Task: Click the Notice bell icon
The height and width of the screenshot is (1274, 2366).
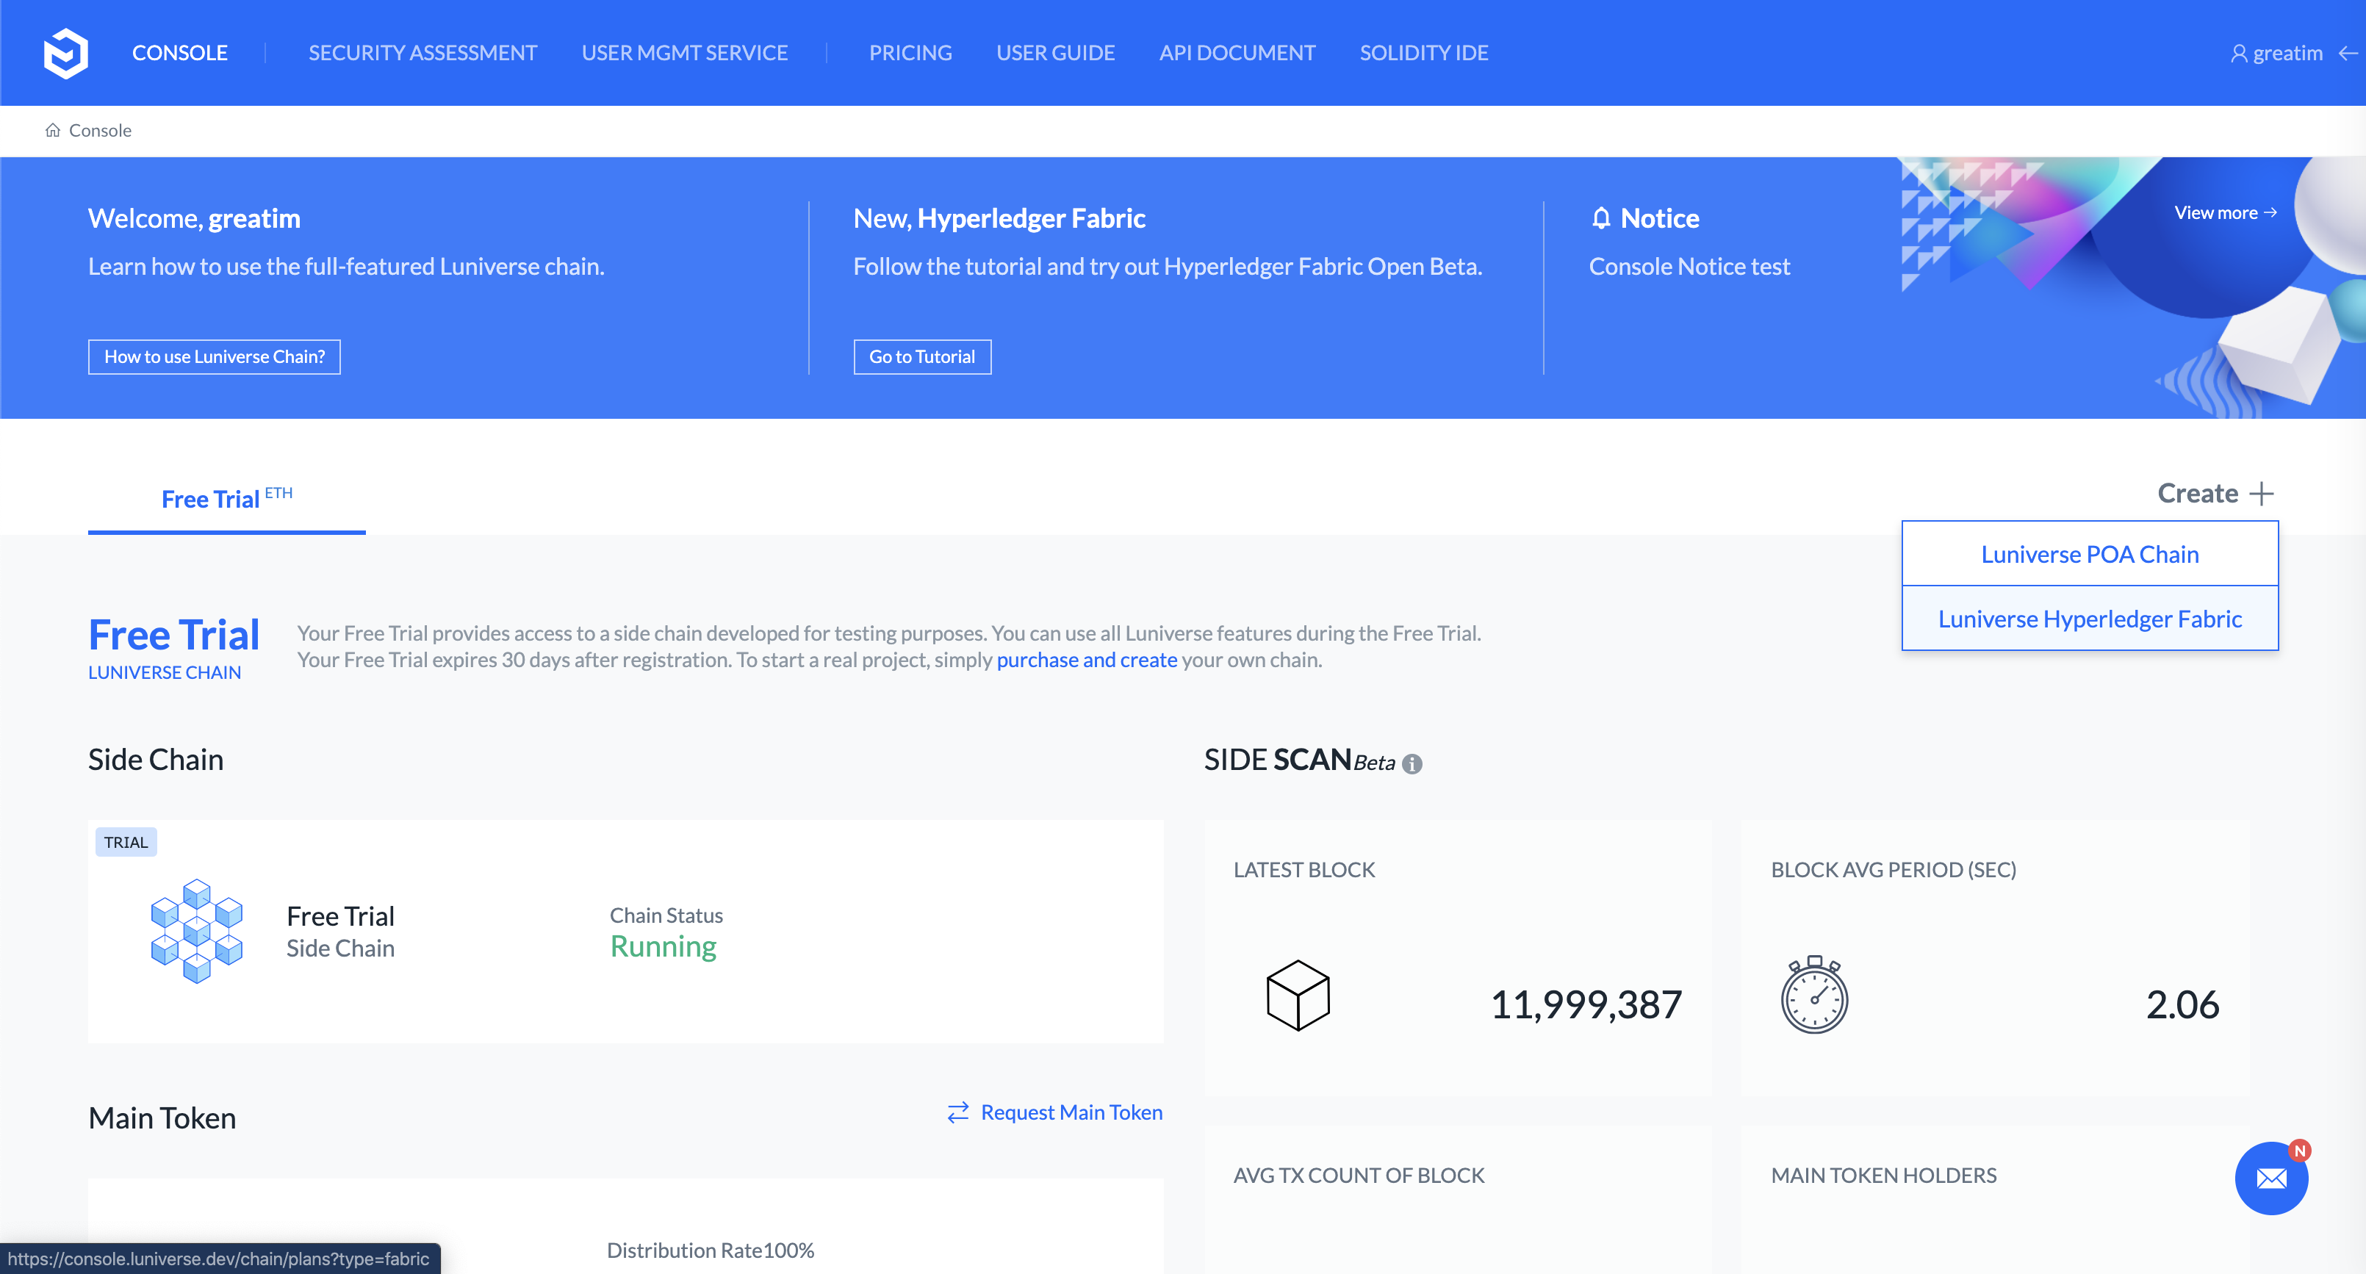Action: 1601,217
